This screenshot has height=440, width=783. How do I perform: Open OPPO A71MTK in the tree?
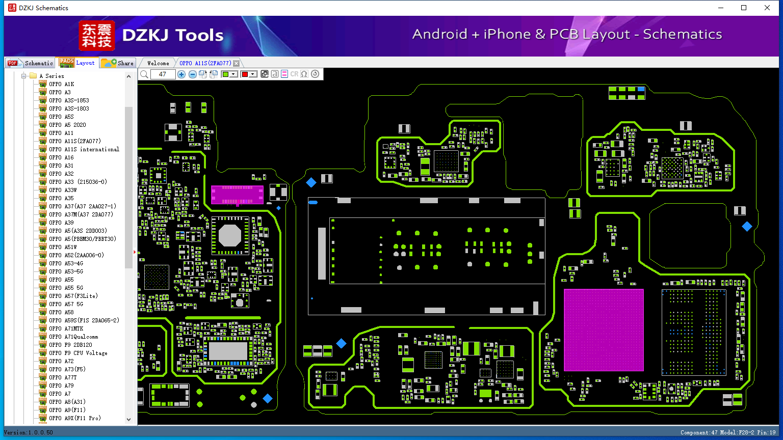coord(66,328)
